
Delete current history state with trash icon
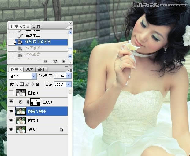64,61
